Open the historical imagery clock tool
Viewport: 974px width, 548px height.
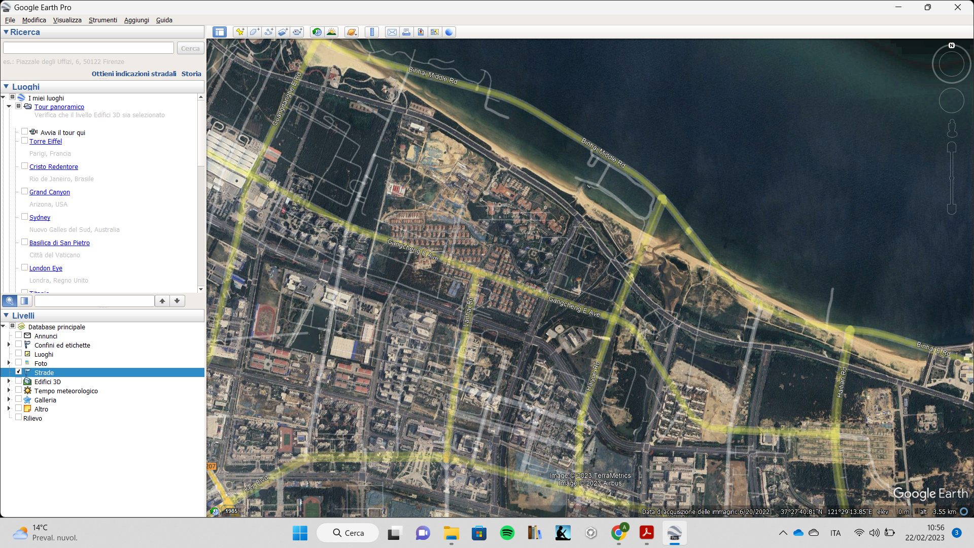317,32
